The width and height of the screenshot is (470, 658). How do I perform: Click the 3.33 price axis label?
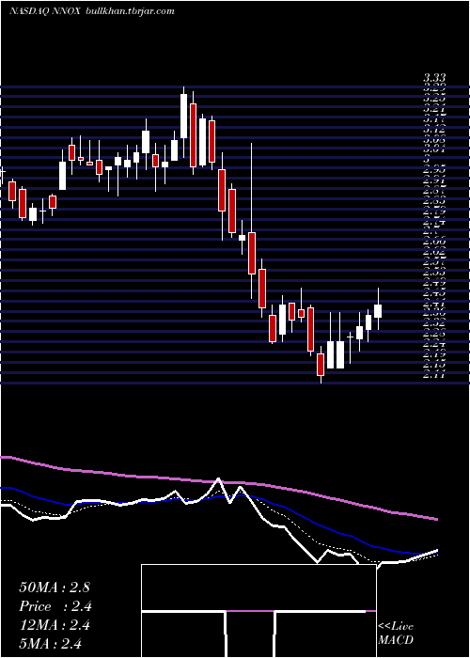tap(434, 78)
